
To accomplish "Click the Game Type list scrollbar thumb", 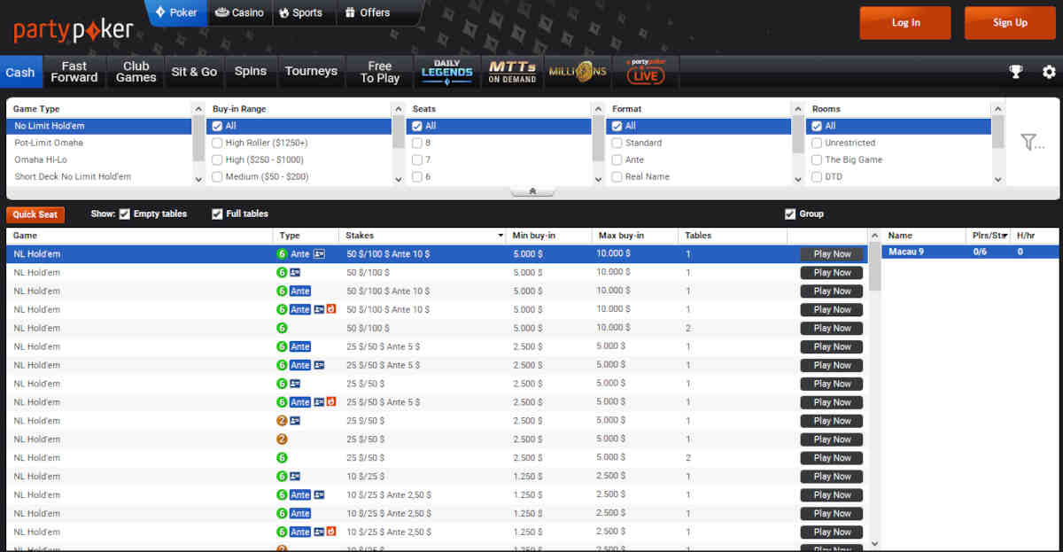I will (x=198, y=138).
